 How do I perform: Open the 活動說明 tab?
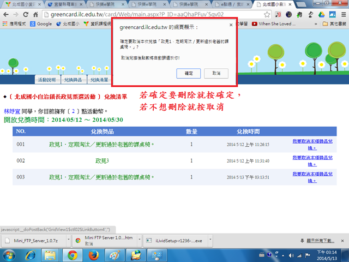click(47, 80)
